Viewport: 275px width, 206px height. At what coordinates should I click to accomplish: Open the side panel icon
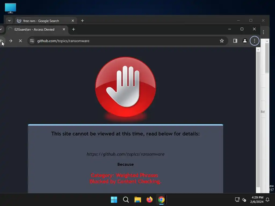(235, 41)
